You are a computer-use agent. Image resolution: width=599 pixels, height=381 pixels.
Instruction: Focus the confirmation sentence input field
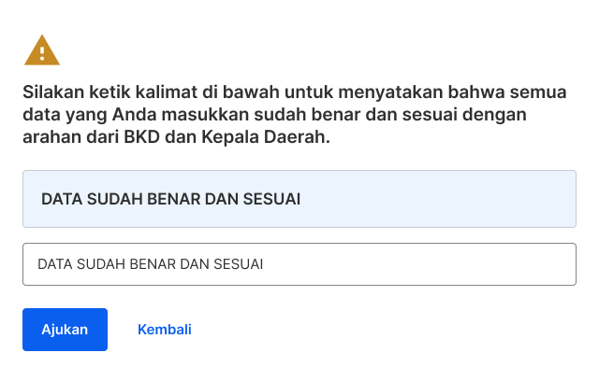[x=299, y=264]
